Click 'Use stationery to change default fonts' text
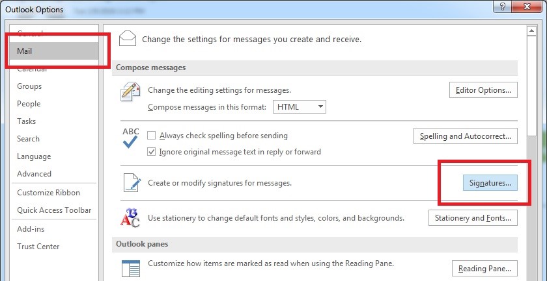This screenshot has width=547, height=281. [x=276, y=218]
